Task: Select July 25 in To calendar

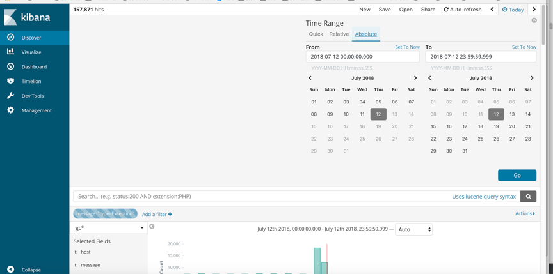Action: pyautogui.click(x=480, y=139)
